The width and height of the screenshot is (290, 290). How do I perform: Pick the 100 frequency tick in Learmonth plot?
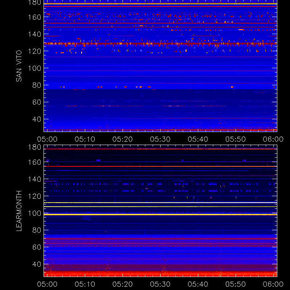[x=34, y=213]
